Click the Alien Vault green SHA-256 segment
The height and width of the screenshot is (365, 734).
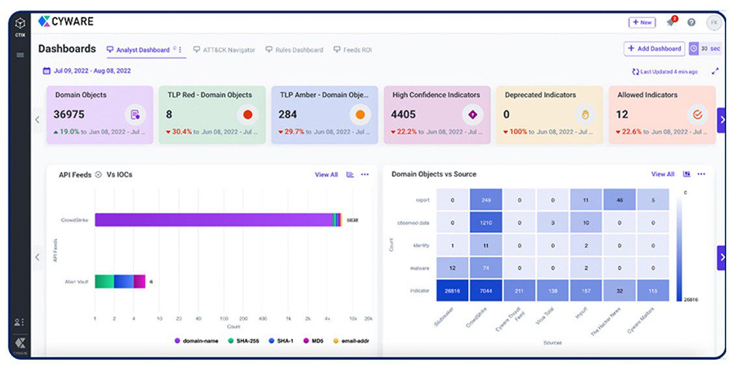pyautogui.click(x=104, y=281)
